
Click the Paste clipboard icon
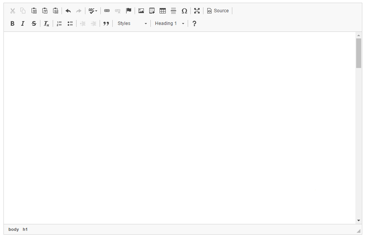(x=34, y=11)
